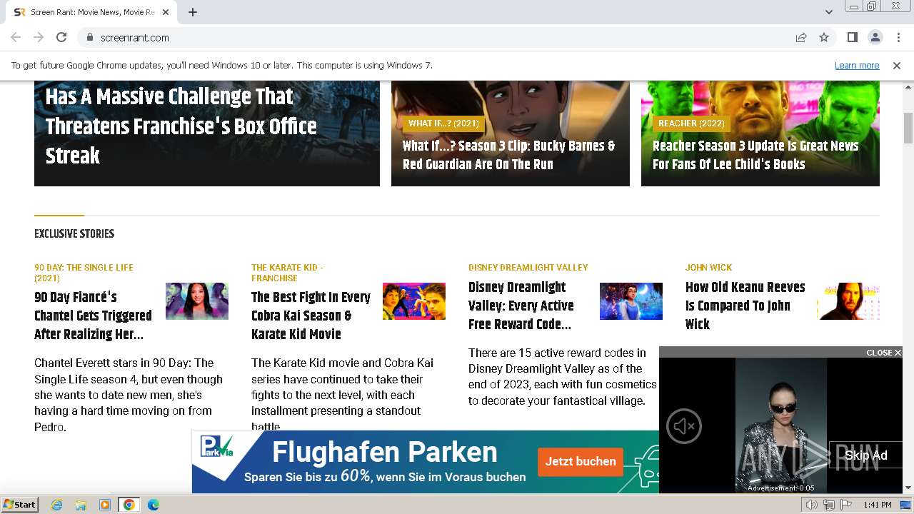Dismiss the Chrome update notification bar
Screen dimensions: 914x514
pyautogui.click(x=897, y=65)
